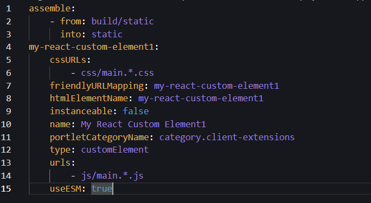Click the urls key
This screenshot has width=371, height=203.
(x=60, y=162)
